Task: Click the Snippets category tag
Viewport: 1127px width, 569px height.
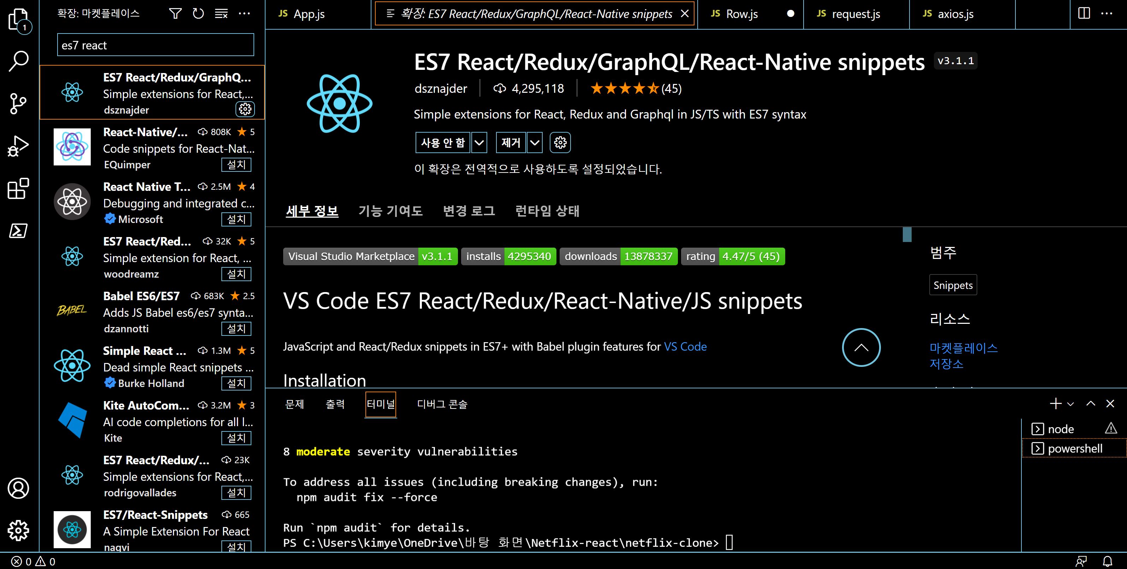Action: tap(953, 285)
